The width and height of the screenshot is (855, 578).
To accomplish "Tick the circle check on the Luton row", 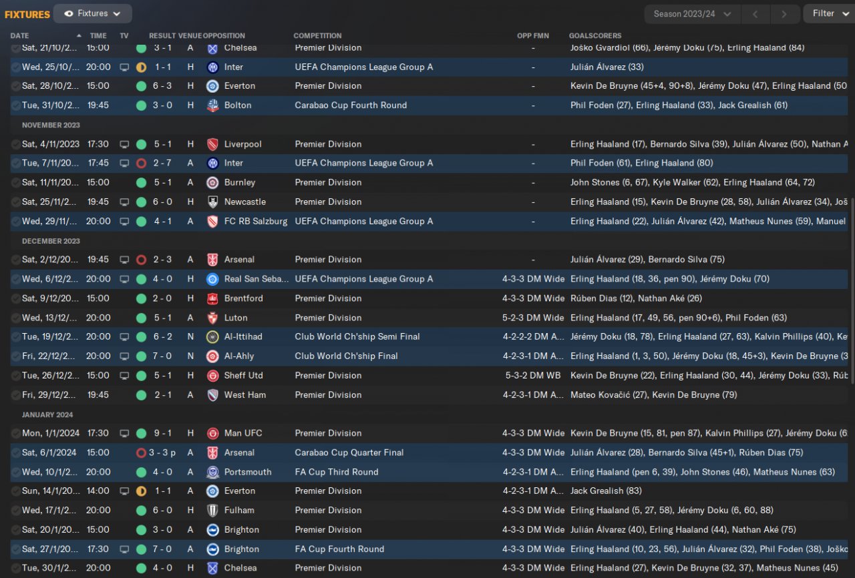I will pos(16,318).
